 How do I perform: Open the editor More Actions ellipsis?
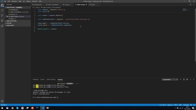[194, 5]
